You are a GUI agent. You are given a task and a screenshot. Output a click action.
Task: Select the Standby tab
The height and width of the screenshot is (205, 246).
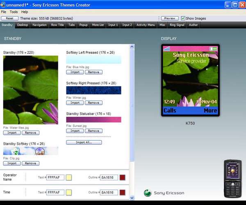pos(7,25)
